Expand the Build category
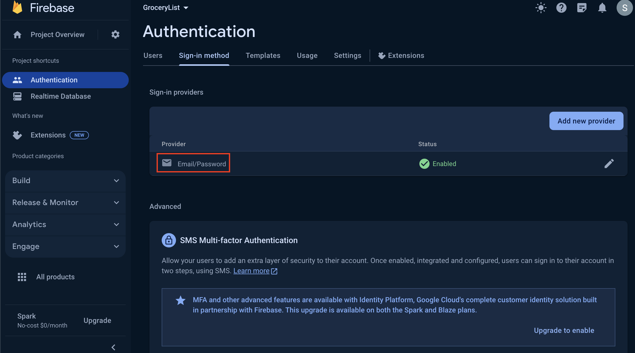 point(65,181)
